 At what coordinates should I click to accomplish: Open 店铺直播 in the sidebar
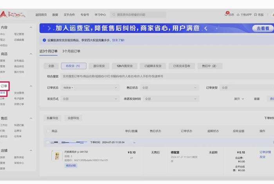[x=19, y=40]
